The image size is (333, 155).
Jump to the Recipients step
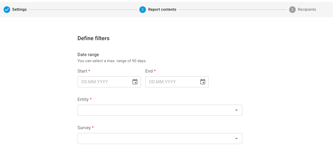pyautogui.click(x=307, y=10)
